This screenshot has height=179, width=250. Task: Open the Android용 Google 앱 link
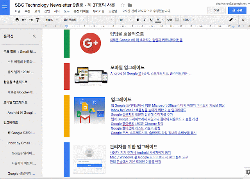click(x=151, y=74)
